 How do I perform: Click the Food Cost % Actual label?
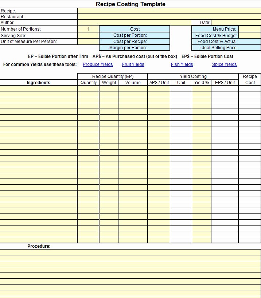coord(217,42)
